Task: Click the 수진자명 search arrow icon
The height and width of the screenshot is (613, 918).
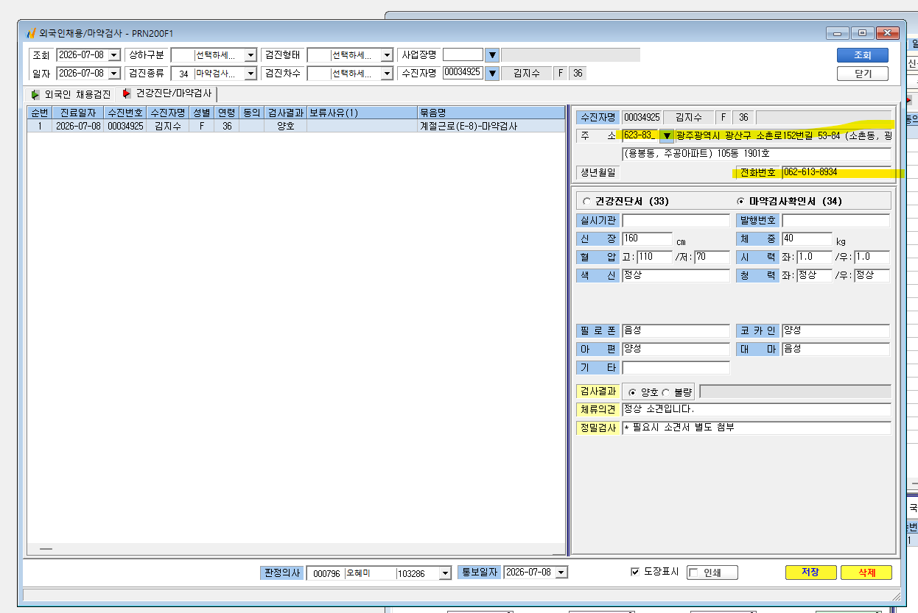Action: [493, 74]
